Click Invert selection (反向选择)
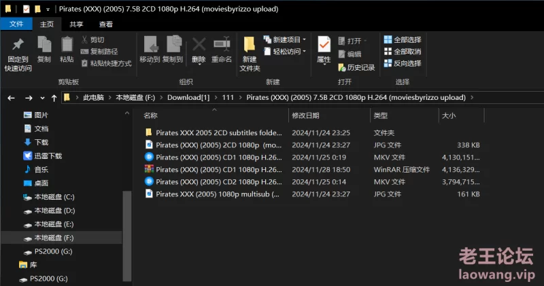The width and height of the screenshot is (544, 286). (x=403, y=63)
